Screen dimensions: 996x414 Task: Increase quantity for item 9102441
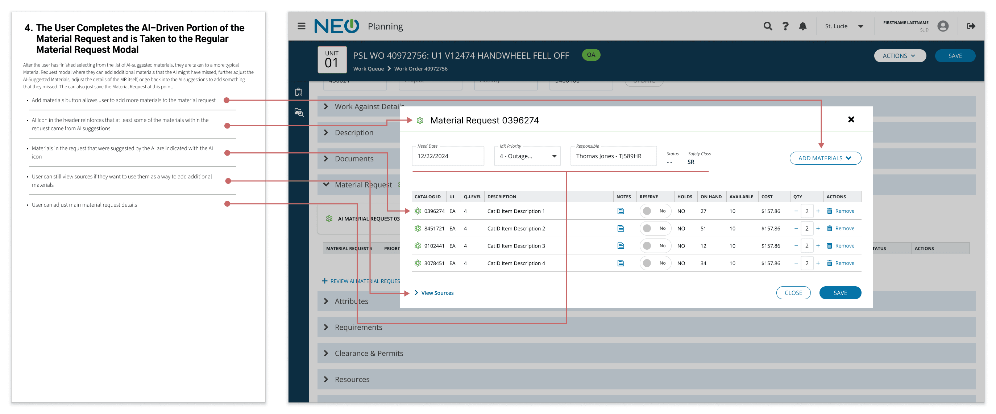pyautogui.click(x=818, y=246)
